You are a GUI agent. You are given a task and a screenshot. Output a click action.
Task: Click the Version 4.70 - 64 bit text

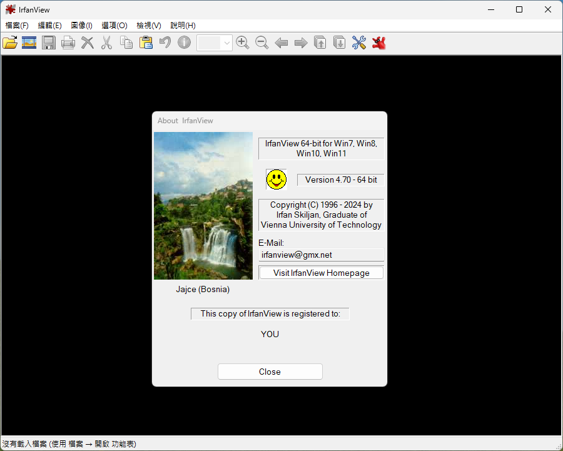[341, 180]
